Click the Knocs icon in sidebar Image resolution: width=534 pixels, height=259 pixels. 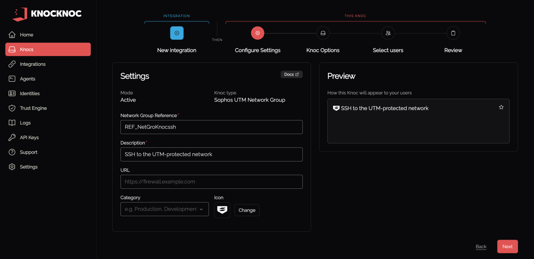coord(12,49)
